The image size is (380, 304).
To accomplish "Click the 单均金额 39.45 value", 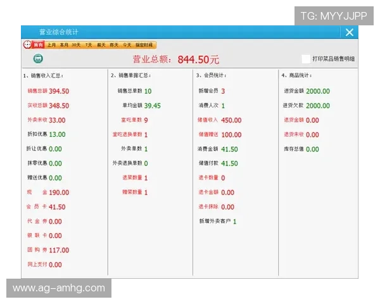I will coord(153,106).
